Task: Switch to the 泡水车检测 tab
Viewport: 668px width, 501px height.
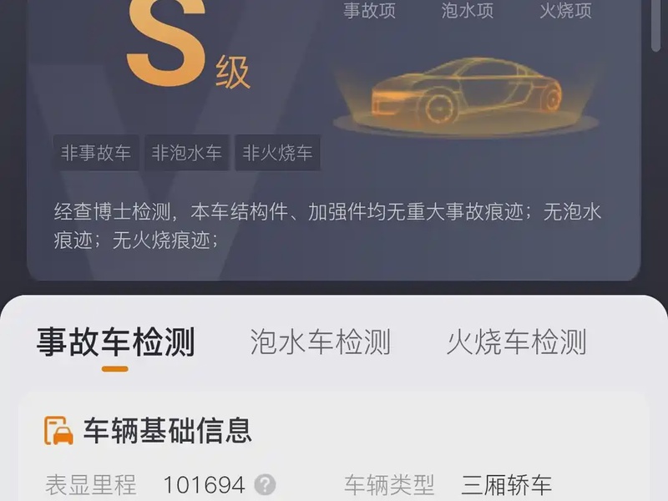Action: pos(320,342)
